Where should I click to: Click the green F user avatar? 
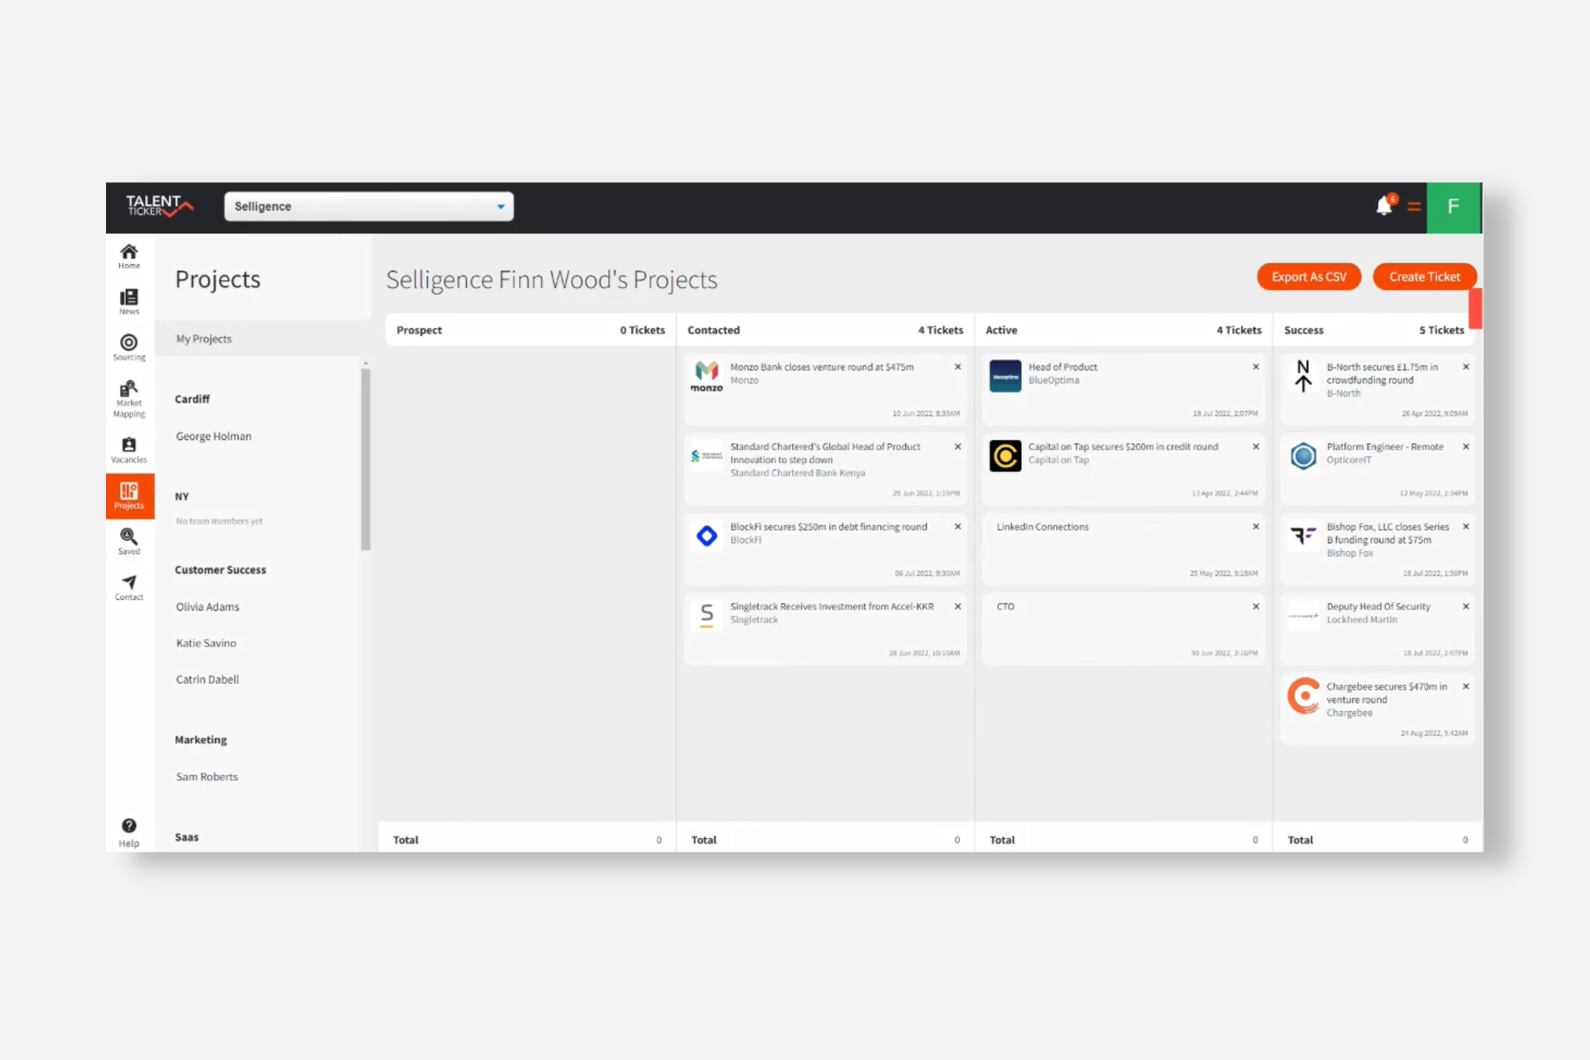pyautogui.click(x=1453, y=207)
